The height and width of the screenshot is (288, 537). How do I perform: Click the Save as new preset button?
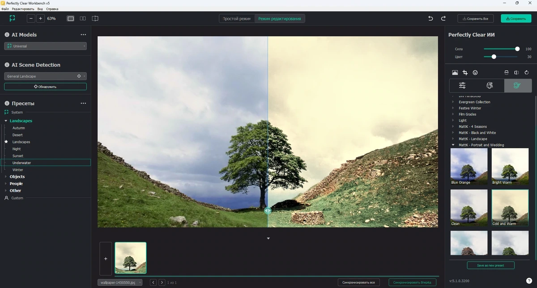click(490, 265)
